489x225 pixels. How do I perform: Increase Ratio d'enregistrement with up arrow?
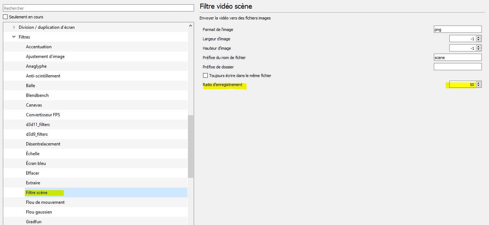(x=479, y=83)
